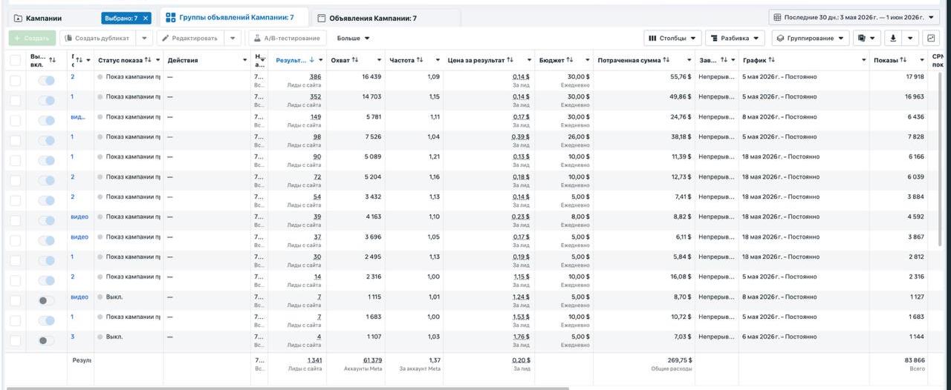The image size is (951, 390).
Task: Open the charts view icon
Action: pos(931,38)
